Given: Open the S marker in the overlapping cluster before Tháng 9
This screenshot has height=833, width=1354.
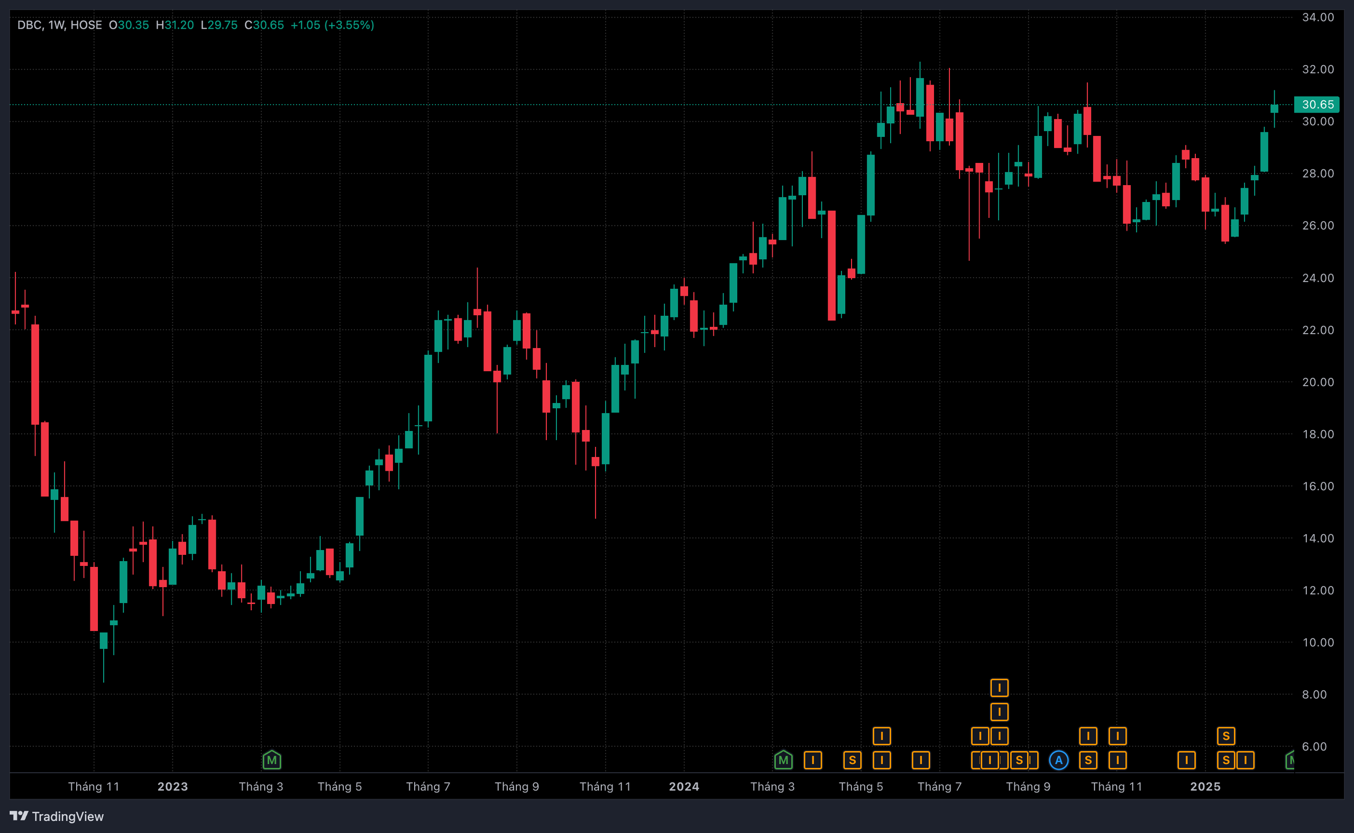Looking at the screenshot, I should coord(1019,761).
